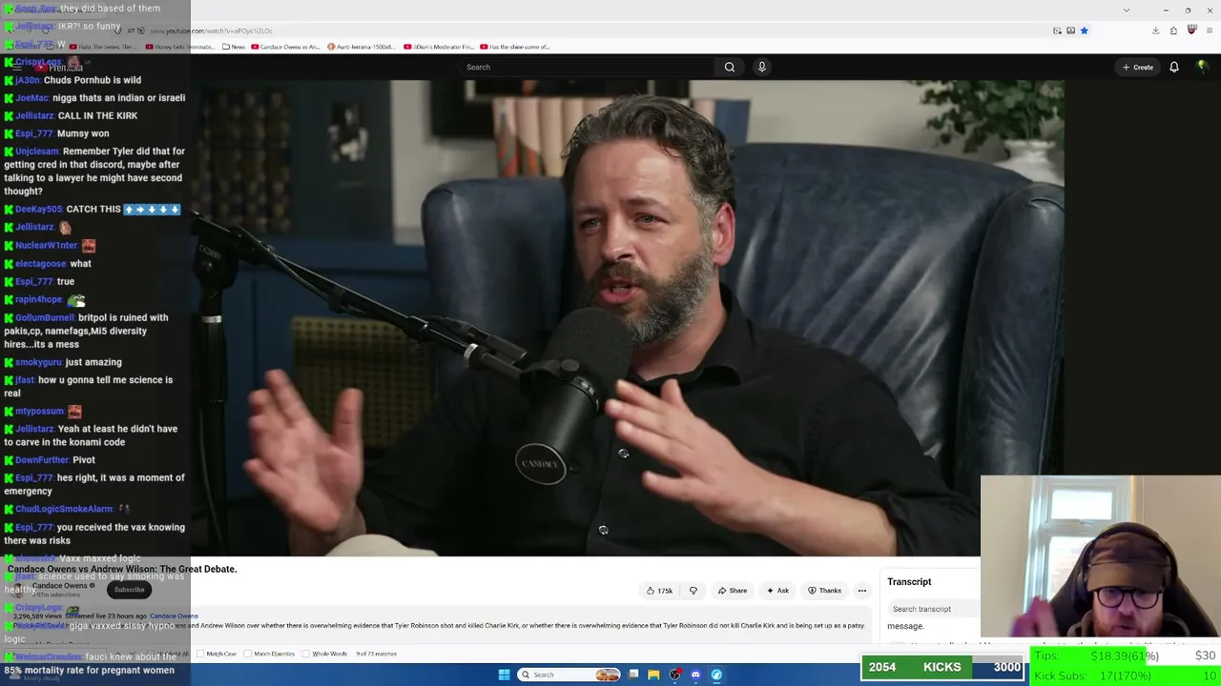This screenshot has height=686, width=1221.
Task: Click the YouTube search magnifier button
Action: point(730,67)
